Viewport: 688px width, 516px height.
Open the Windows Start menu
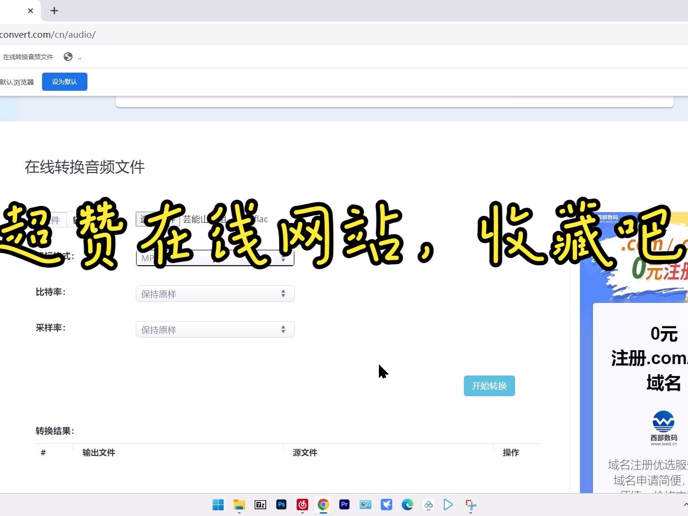[218, 505]
